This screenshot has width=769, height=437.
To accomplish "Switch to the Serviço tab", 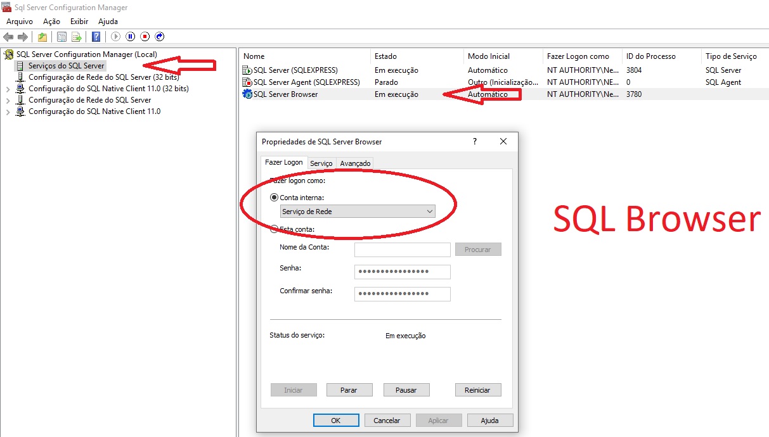I will pyautogui.click(x=321, y=163).
